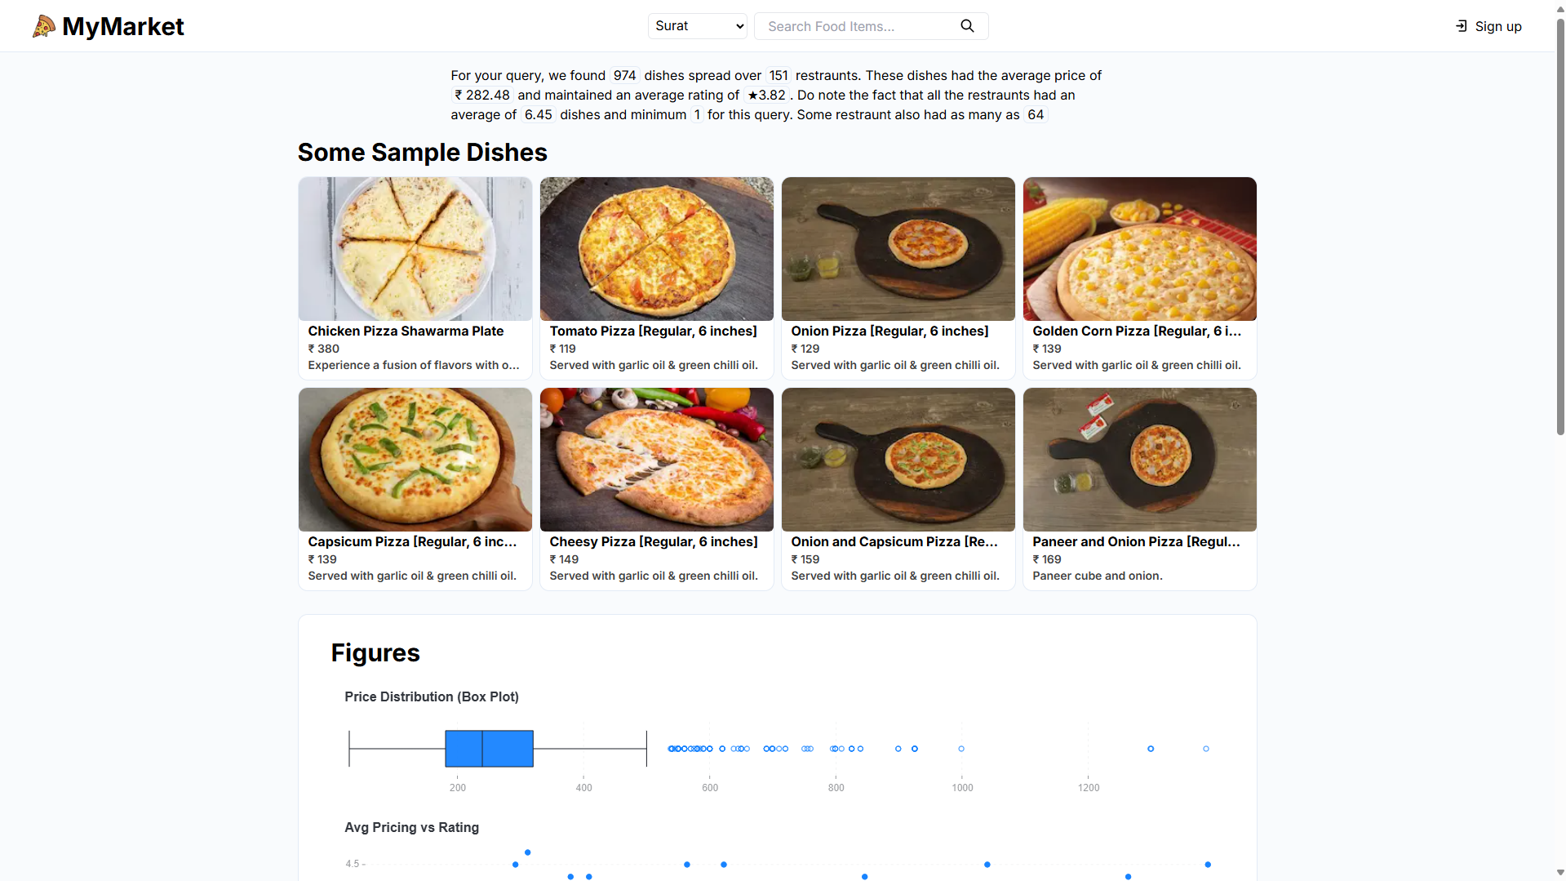Viewport: 1566px width, 881px height.
Task: Click a scatter point in Avg Pricing vs Rating
Action: pos(527,851)
